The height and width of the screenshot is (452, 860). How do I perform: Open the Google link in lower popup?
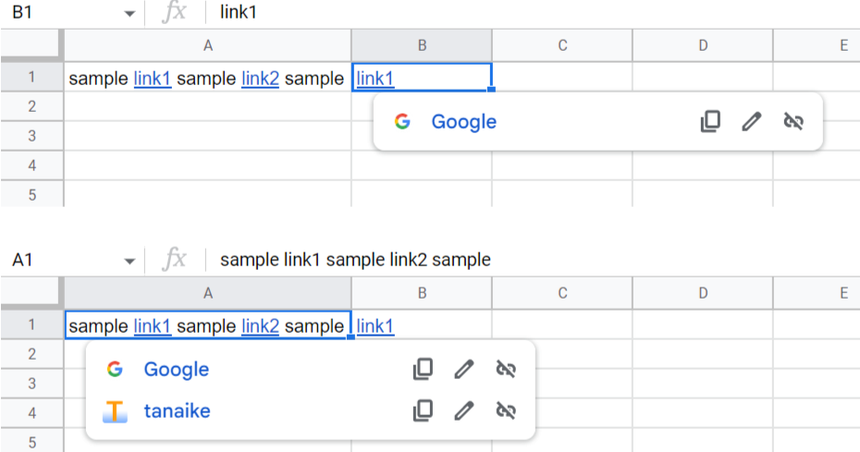[x=176, y=369]
